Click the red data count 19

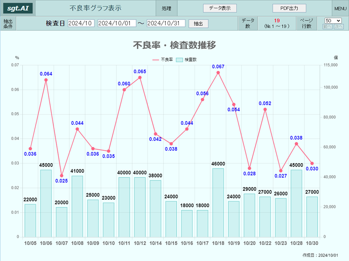coord(277,20)
